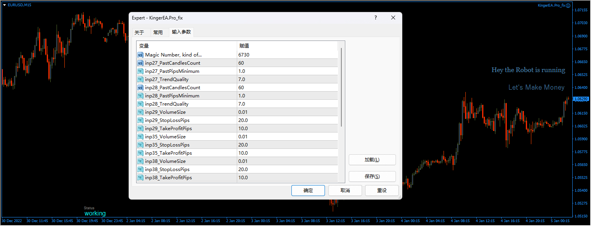Click the integer icon beside inp27_PastCandlesCount
591x226 pixels.
click(140, 63)
